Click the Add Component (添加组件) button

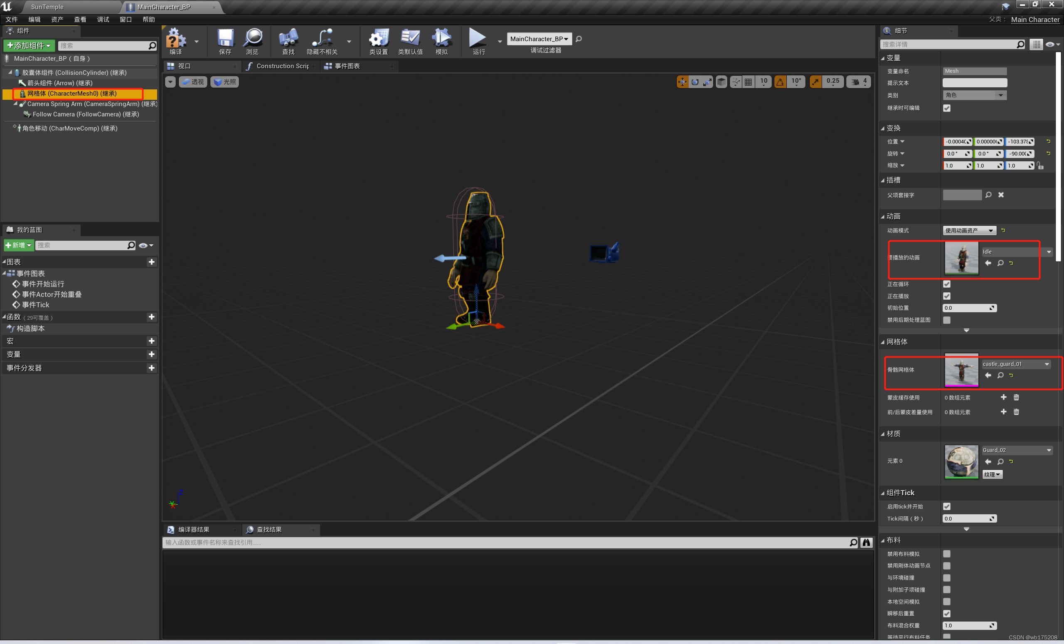(29, 46)
